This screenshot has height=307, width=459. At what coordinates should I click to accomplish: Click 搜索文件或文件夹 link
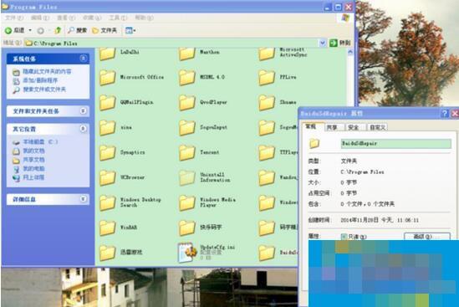tap(44, 90)
